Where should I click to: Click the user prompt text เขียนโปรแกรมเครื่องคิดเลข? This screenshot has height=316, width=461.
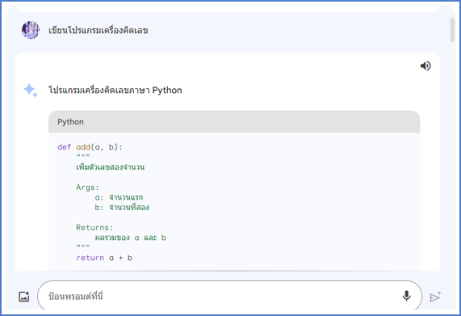(x=98, y=30)
